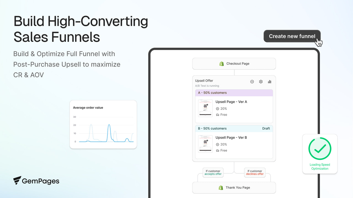The height and width of the screenshot is (198, 353).
Task: Select the 20% discount badge for Ver A
Action: tap(221, 109)
